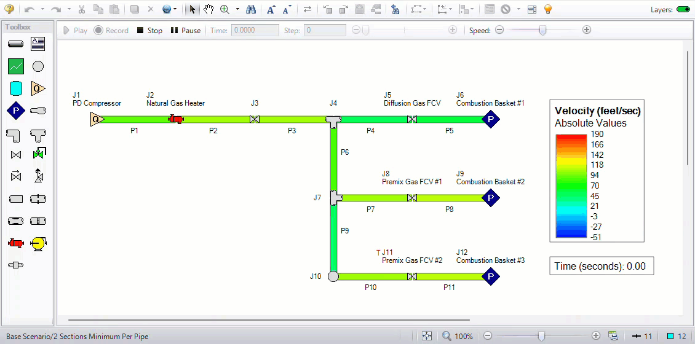This screenshot has width=695, height=344.
Task: Click the Play animation button
Action: coord(76,31)
